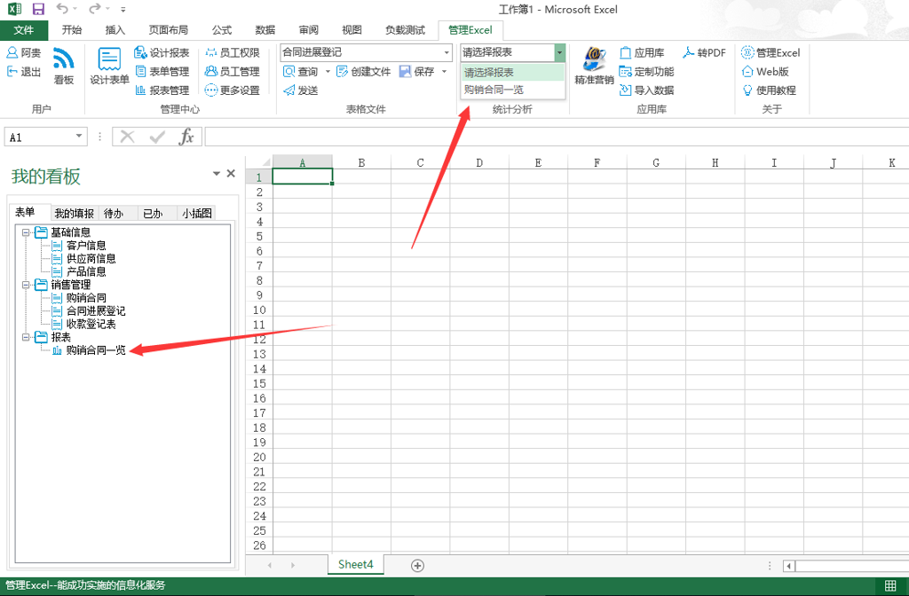The image size is (909, 596).
Task: Collapse the 销售管理 tree folder
Action: pos(26,285)
